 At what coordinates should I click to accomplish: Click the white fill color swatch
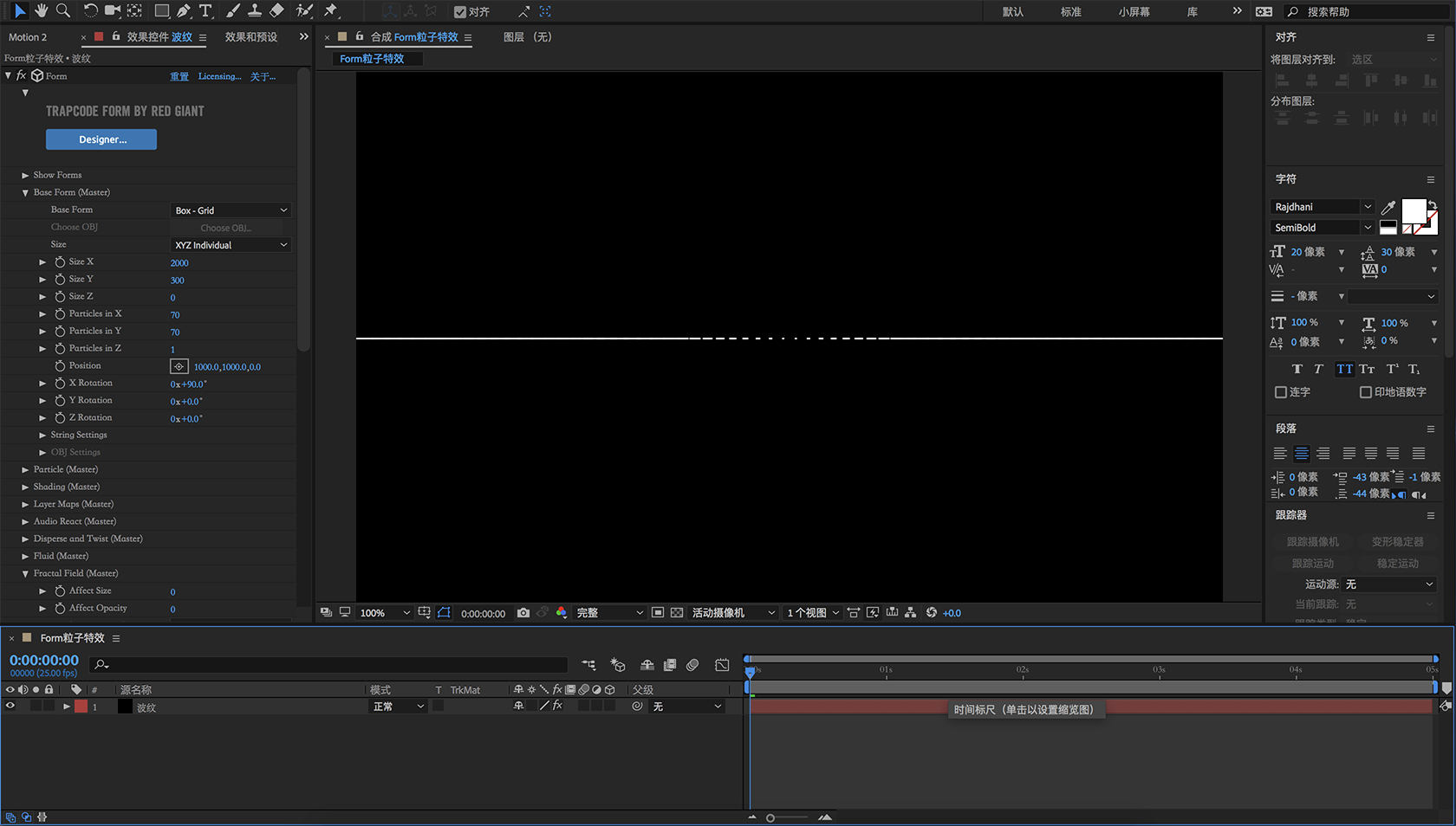(x=1414, y=211)
